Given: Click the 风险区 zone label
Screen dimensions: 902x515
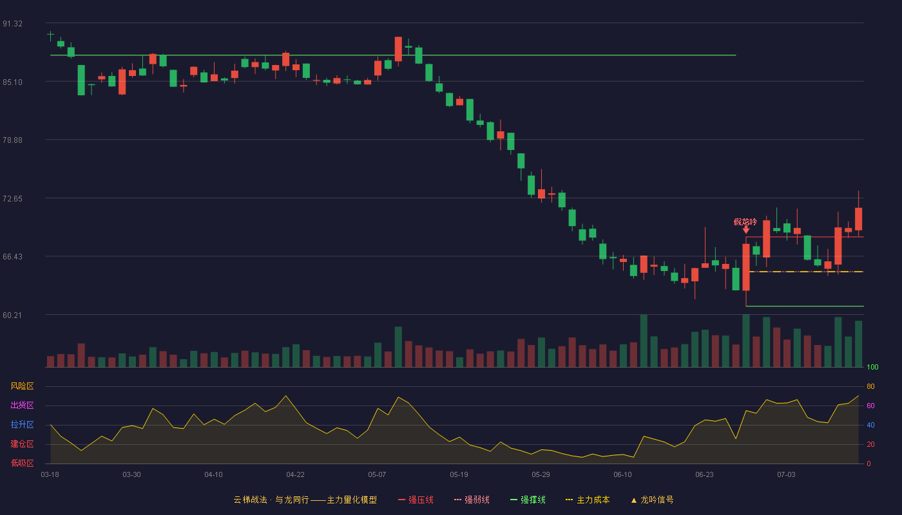Looking at the screenshot, I should [22, 386].
